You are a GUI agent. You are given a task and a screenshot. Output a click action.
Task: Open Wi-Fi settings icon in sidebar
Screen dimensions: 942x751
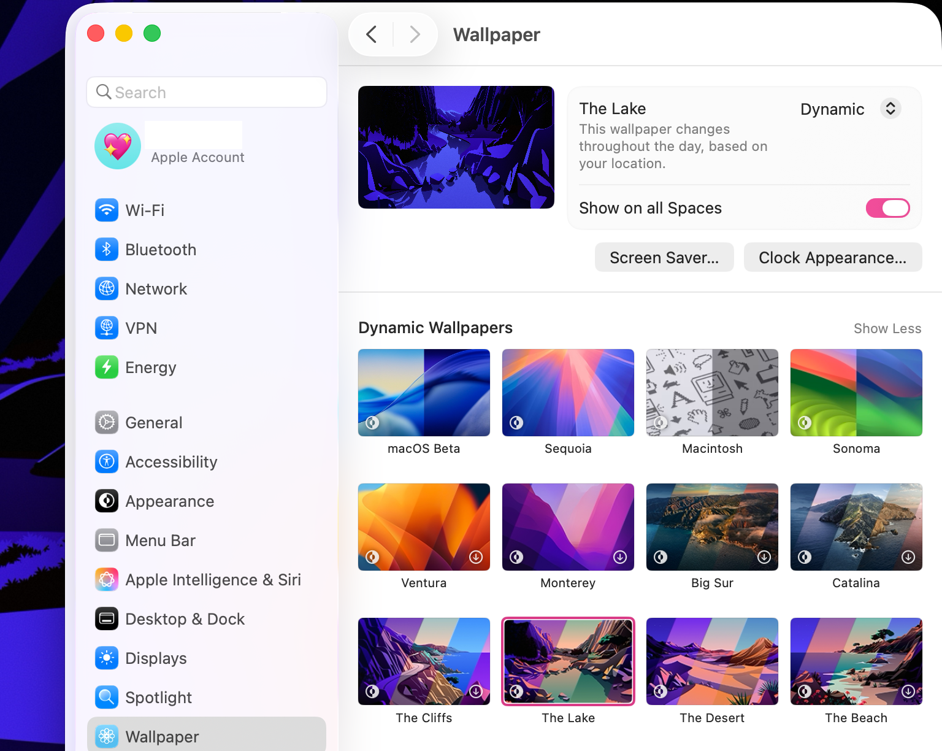(107, 210)
